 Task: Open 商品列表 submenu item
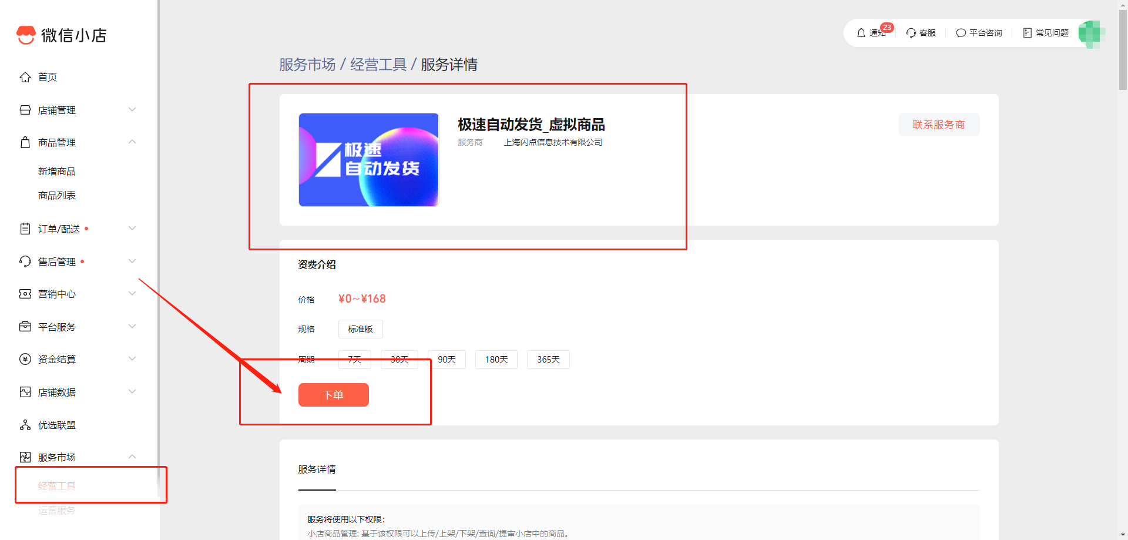point(57,196)
